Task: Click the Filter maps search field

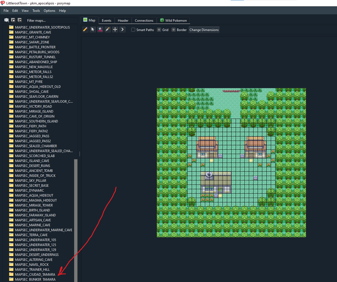Action: click(52, 21)
